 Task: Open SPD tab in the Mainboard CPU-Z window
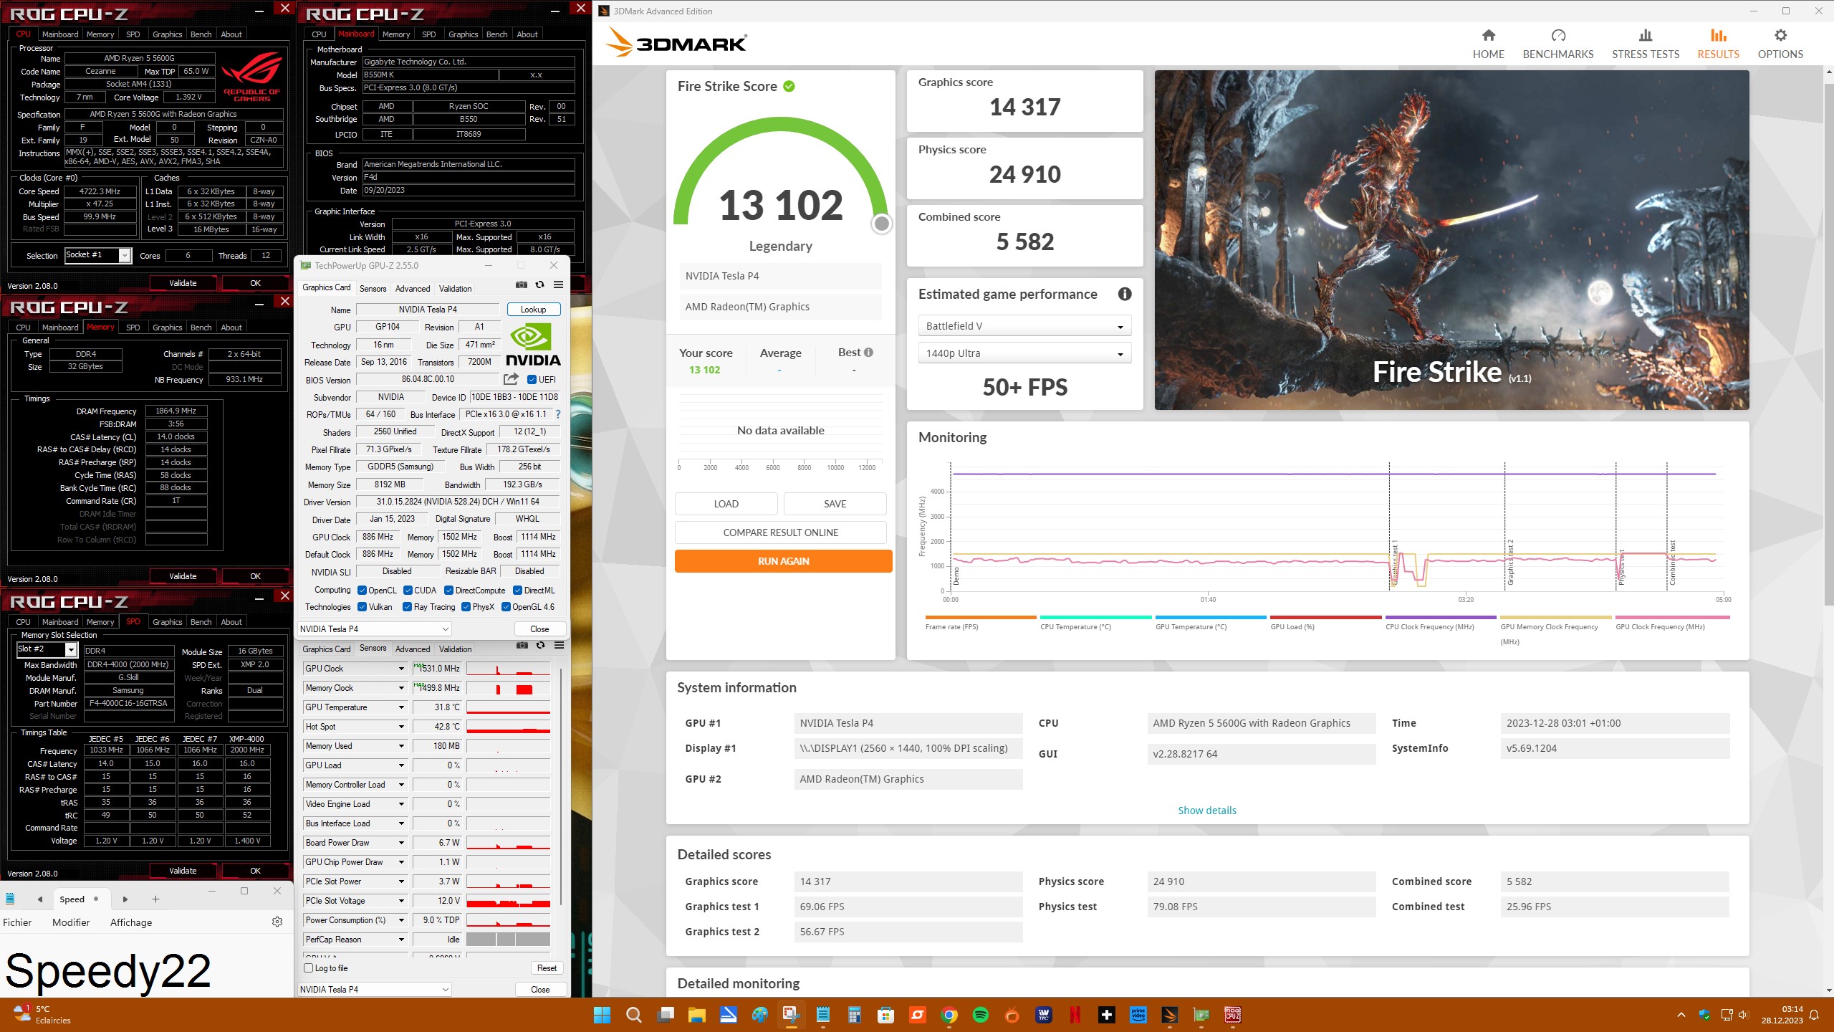[x=428, y=34]
